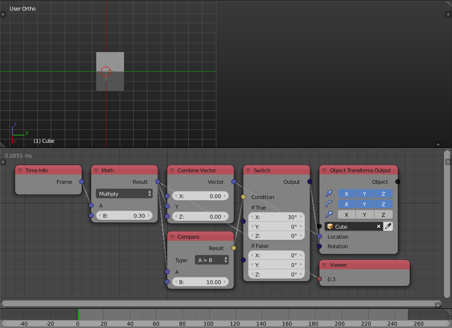Collapse the Compare node
452x328 pixels.
point(172,237)
